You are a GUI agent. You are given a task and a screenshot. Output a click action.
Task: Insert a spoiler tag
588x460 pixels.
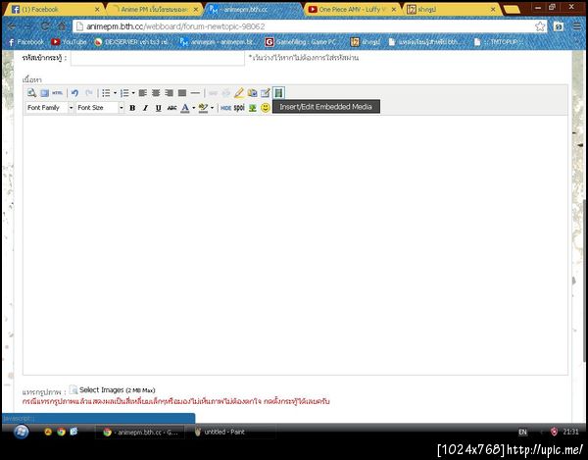(x=239, y=108)
